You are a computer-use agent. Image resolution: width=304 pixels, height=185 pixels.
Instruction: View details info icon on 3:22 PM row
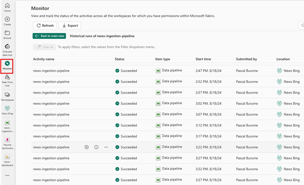[97, 147]
